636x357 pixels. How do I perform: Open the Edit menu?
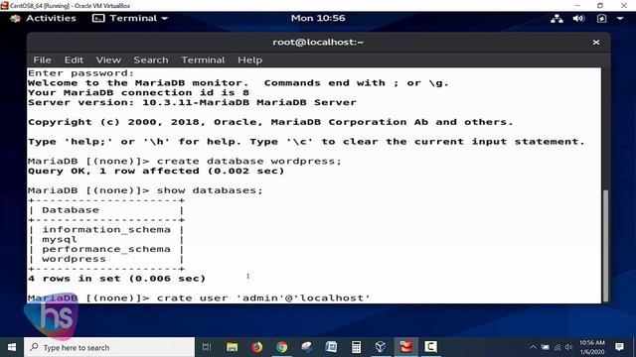click(74, 59)
